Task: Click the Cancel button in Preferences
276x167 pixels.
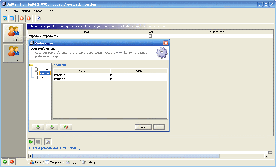Action: (143, 127)
